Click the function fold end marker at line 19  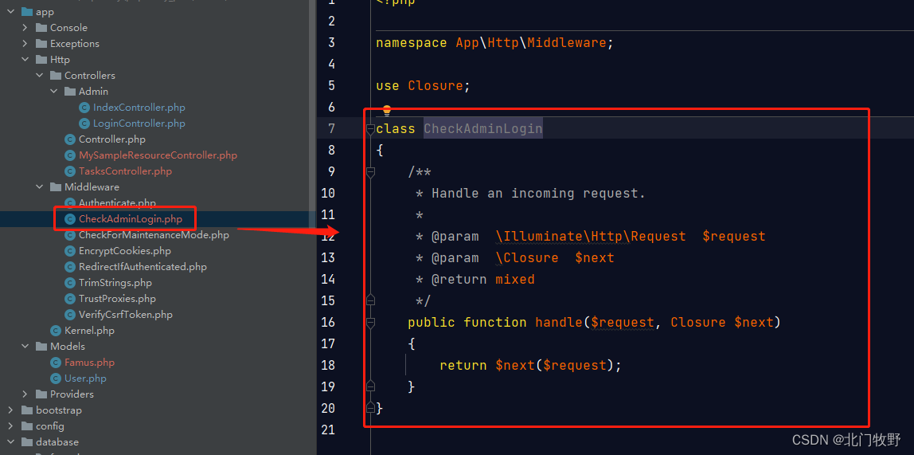pos(370,386)
